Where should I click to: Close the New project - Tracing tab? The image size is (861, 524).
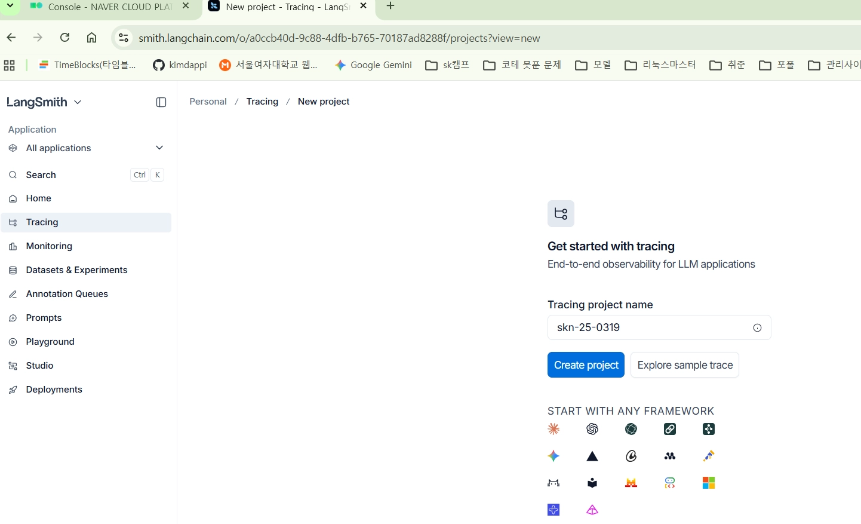pyautogui.click(x=363, y=6)
